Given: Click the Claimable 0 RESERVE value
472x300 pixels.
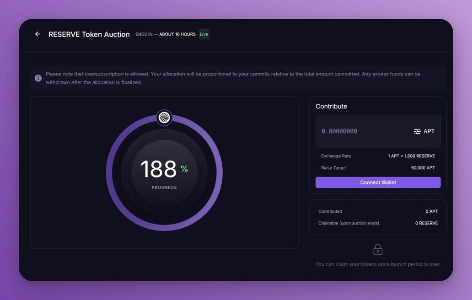Looking at the screenshot, I should coord(426,223).
